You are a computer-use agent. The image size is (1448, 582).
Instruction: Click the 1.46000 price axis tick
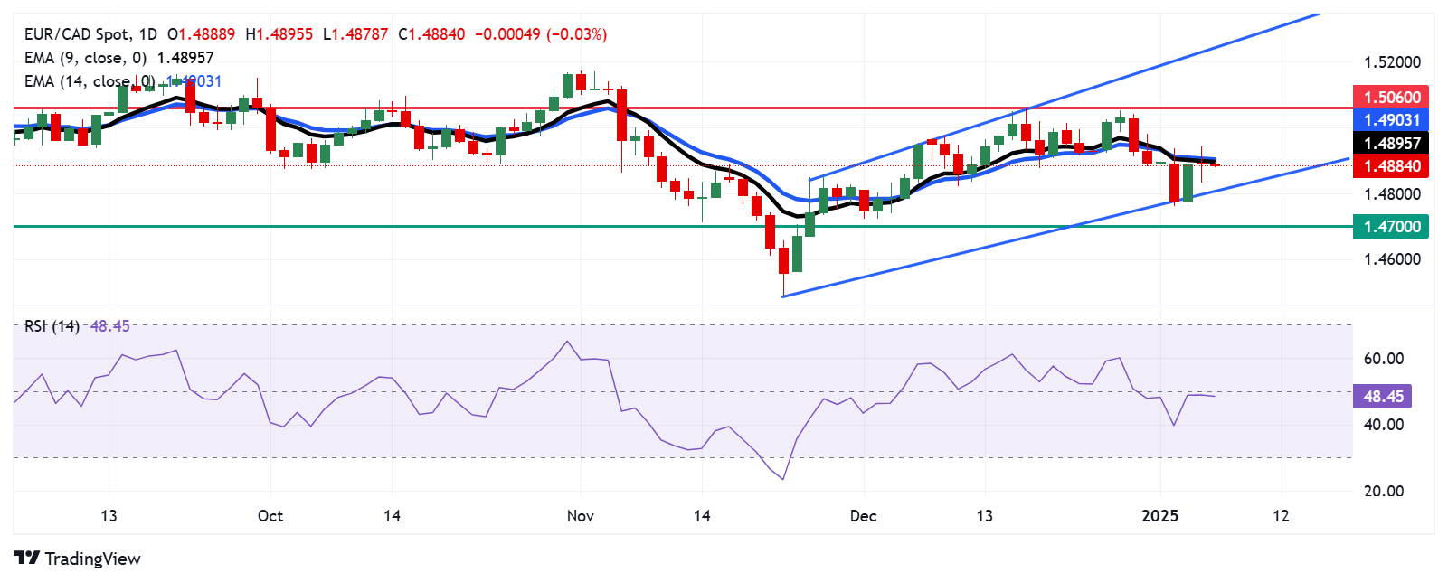[x=1392, y=259]
